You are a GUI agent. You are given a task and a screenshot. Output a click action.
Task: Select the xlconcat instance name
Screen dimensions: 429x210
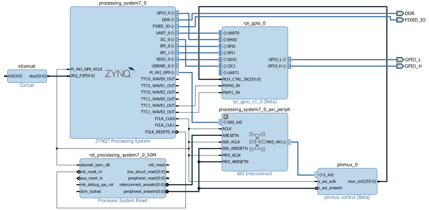(x=27, y=66)
